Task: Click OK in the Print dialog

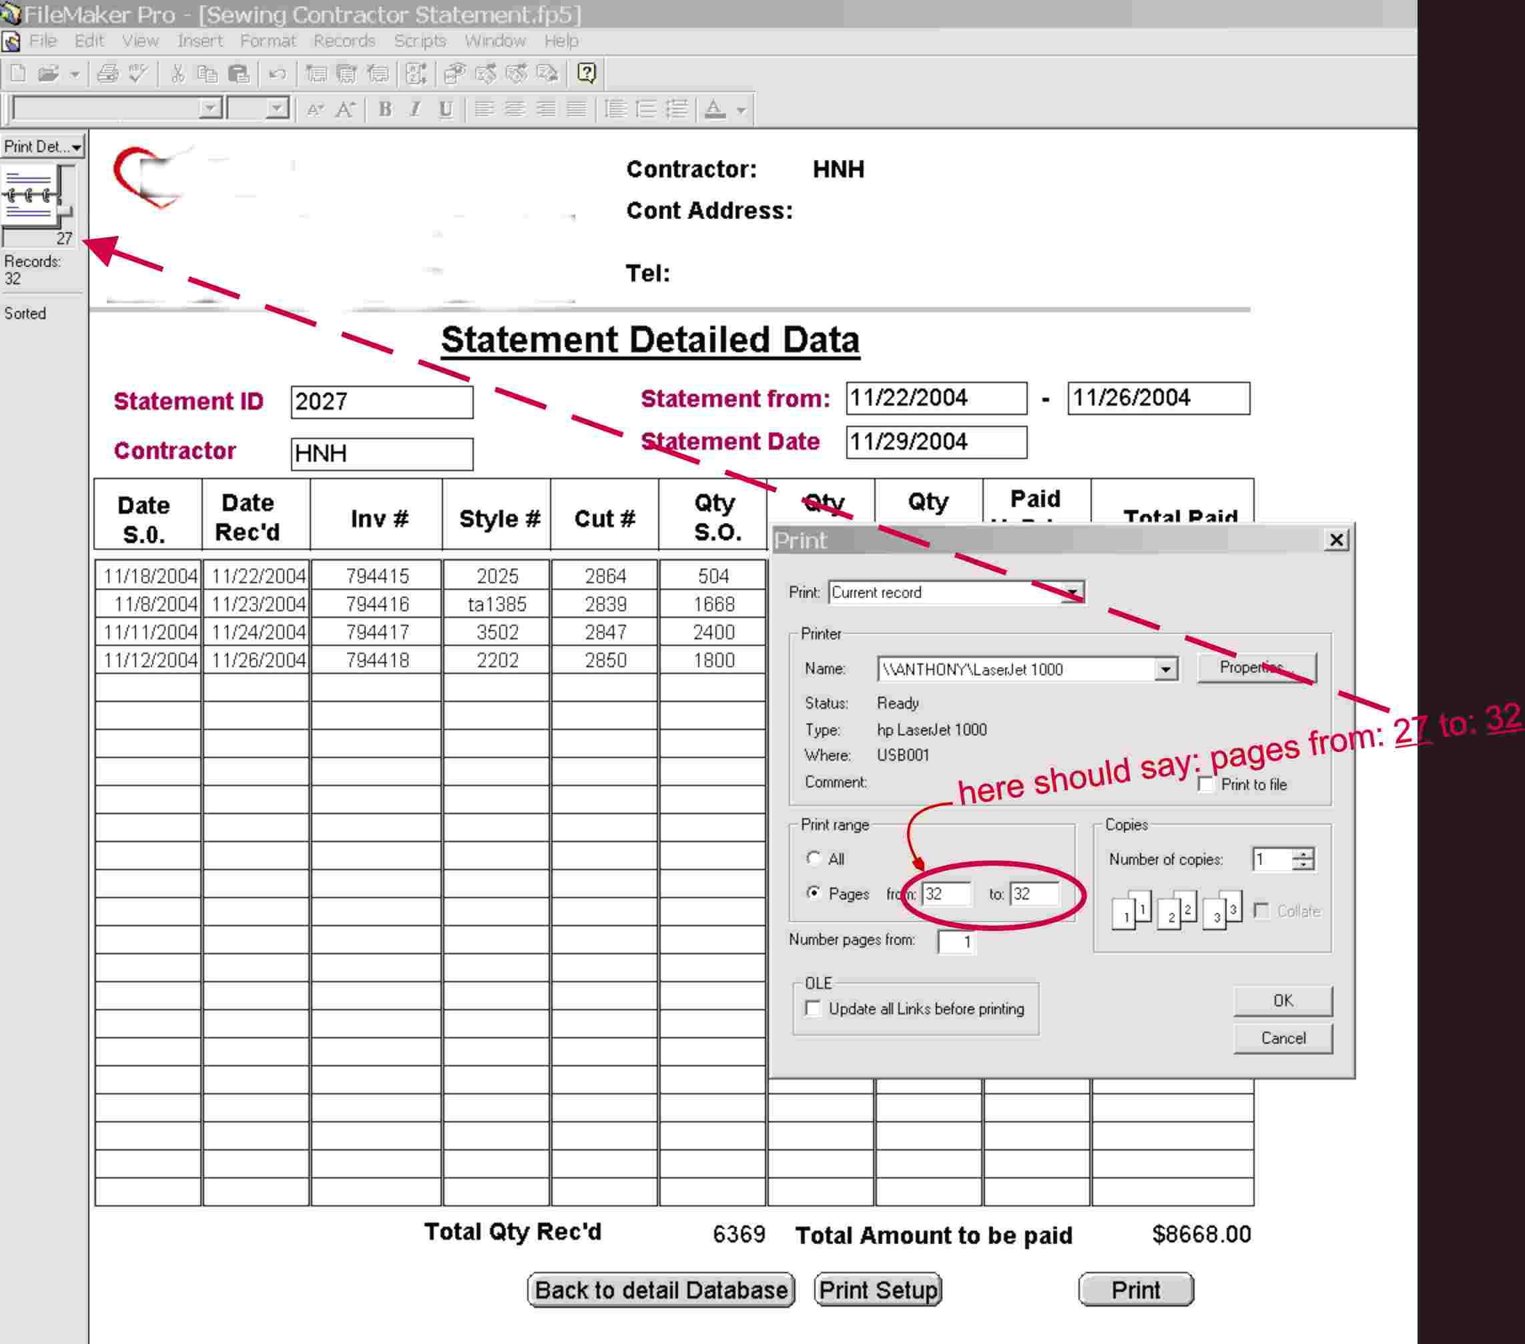Action: [x=1283, y=1000]
